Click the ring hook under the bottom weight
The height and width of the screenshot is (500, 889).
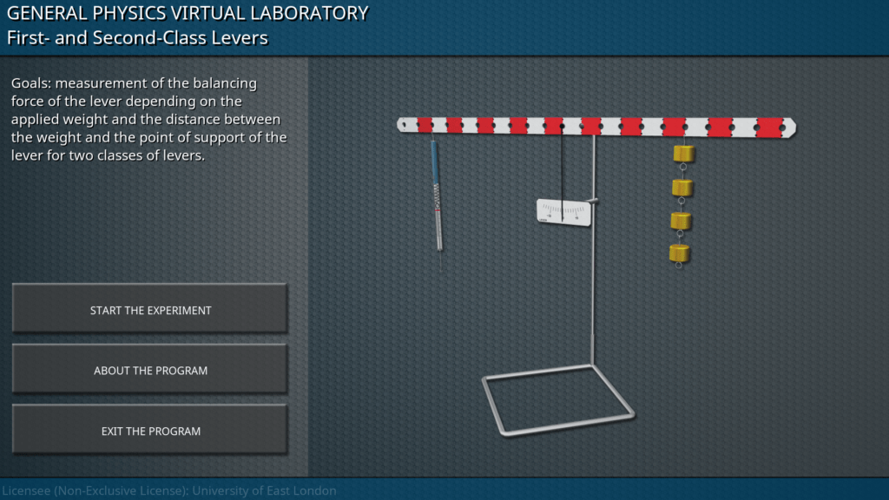679,265
